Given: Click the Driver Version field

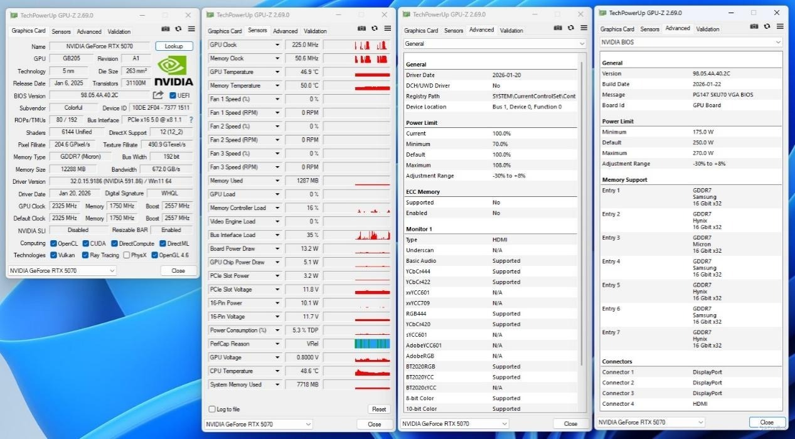Looking at the screenshot, I should coord(120,181).
